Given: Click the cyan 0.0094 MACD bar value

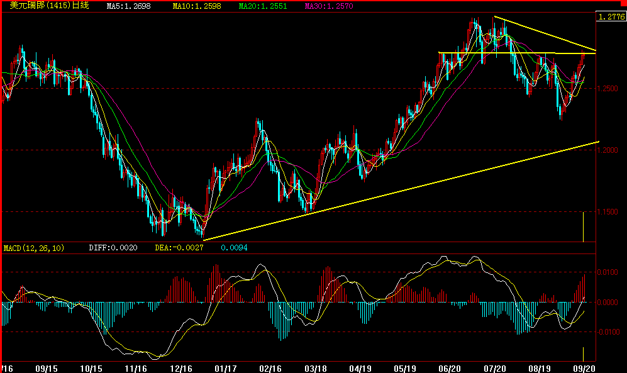Looking at the screenshot, I should click(233, 247).
